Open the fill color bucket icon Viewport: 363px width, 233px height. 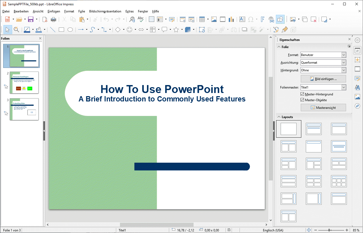(39, 30)
